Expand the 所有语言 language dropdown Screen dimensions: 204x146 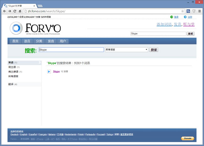click(x=126, y=50)
